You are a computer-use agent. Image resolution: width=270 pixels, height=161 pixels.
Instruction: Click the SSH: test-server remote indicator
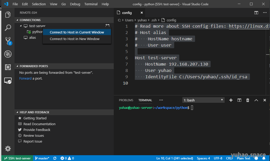point(17,158)
